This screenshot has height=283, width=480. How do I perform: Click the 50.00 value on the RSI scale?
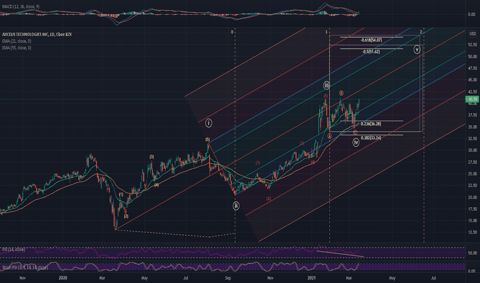point(472,253)
